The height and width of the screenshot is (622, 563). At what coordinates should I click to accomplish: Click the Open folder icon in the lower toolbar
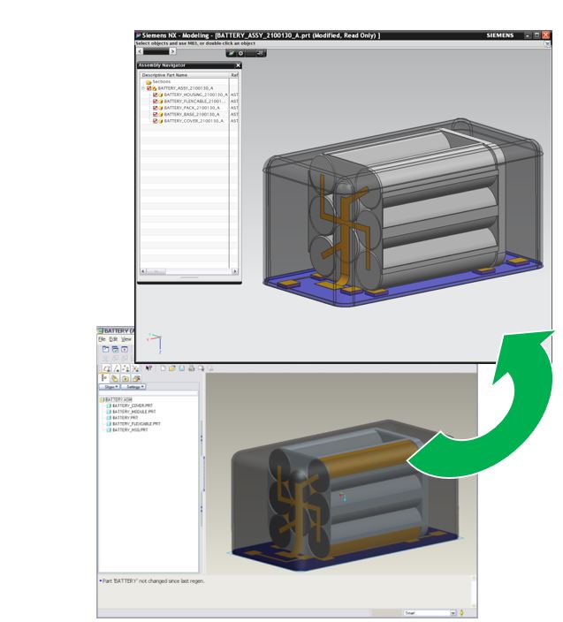(171, 368)
